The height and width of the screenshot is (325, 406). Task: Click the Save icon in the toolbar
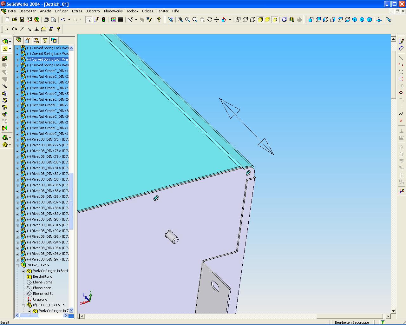click(22, 20)
